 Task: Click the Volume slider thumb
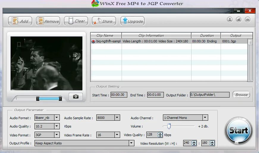coord(169,126)
